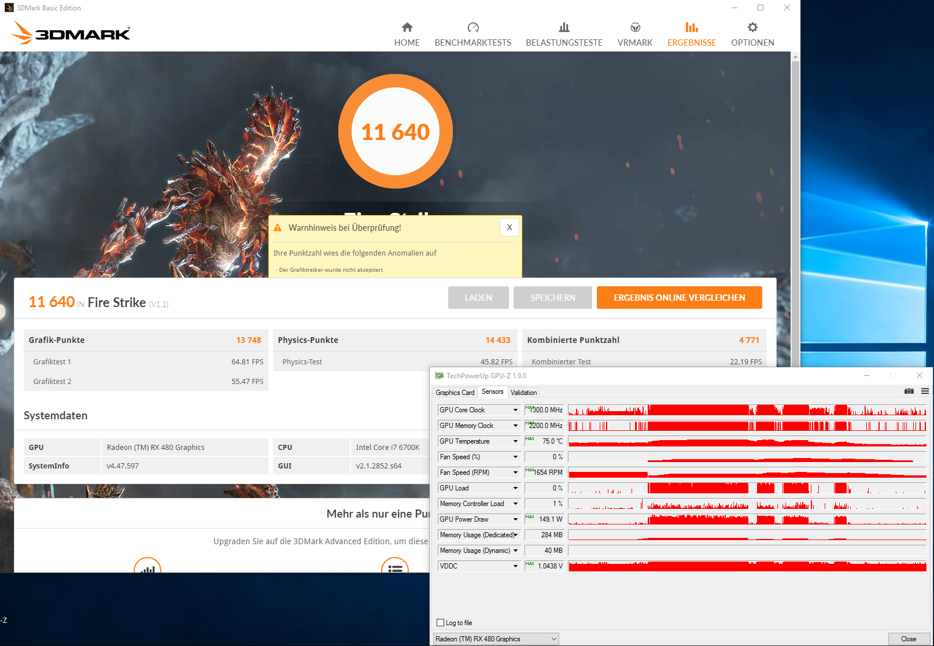The width and height of the screenshot is (934, 646).
Task: Take a GPU-Z screenshot with camera icon
Action: 909,392
